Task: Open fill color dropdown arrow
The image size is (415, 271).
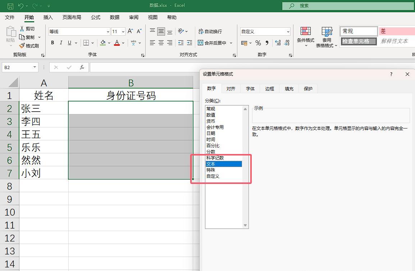Action: [x=109, y=43]
